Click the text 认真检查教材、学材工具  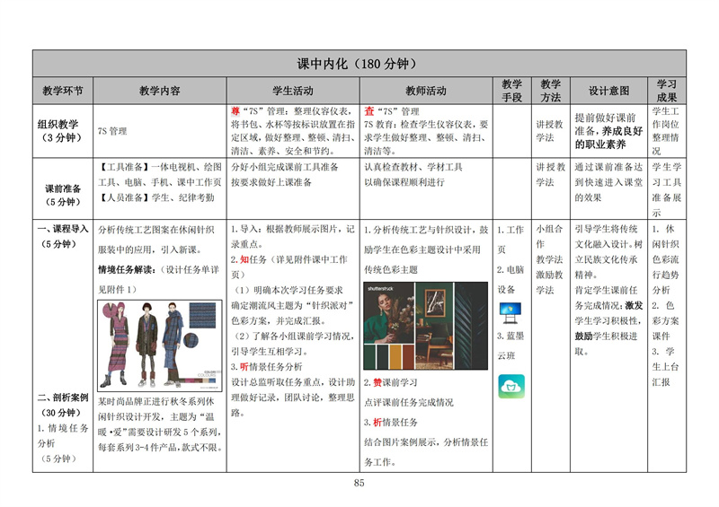pos(413,167)
